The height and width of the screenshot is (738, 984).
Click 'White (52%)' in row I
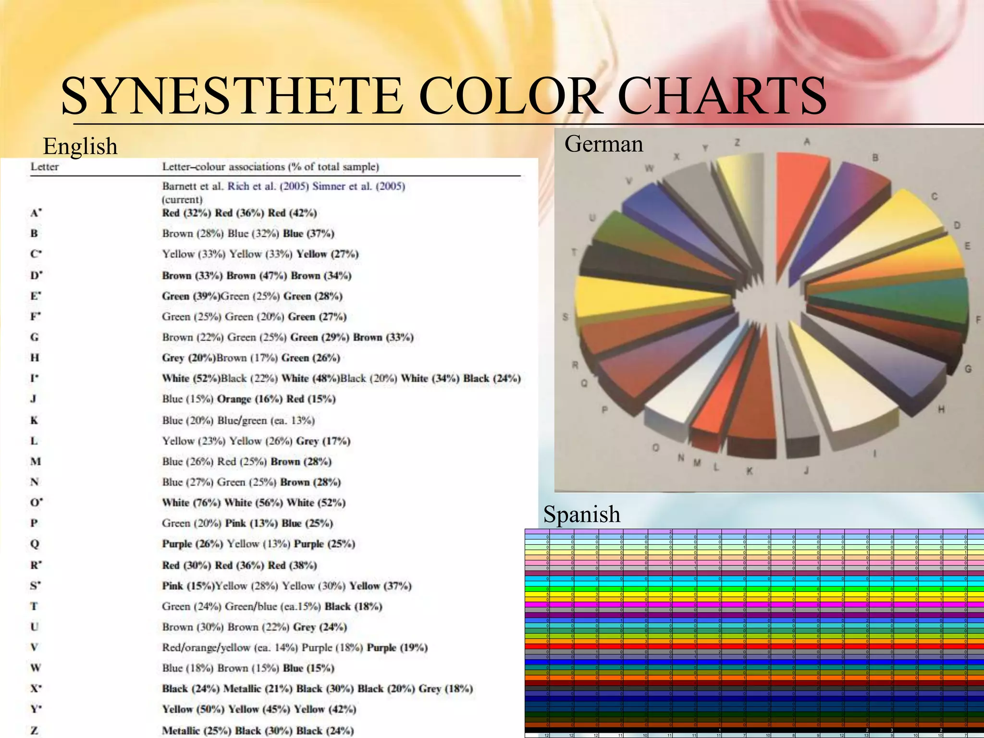point(191,379)
